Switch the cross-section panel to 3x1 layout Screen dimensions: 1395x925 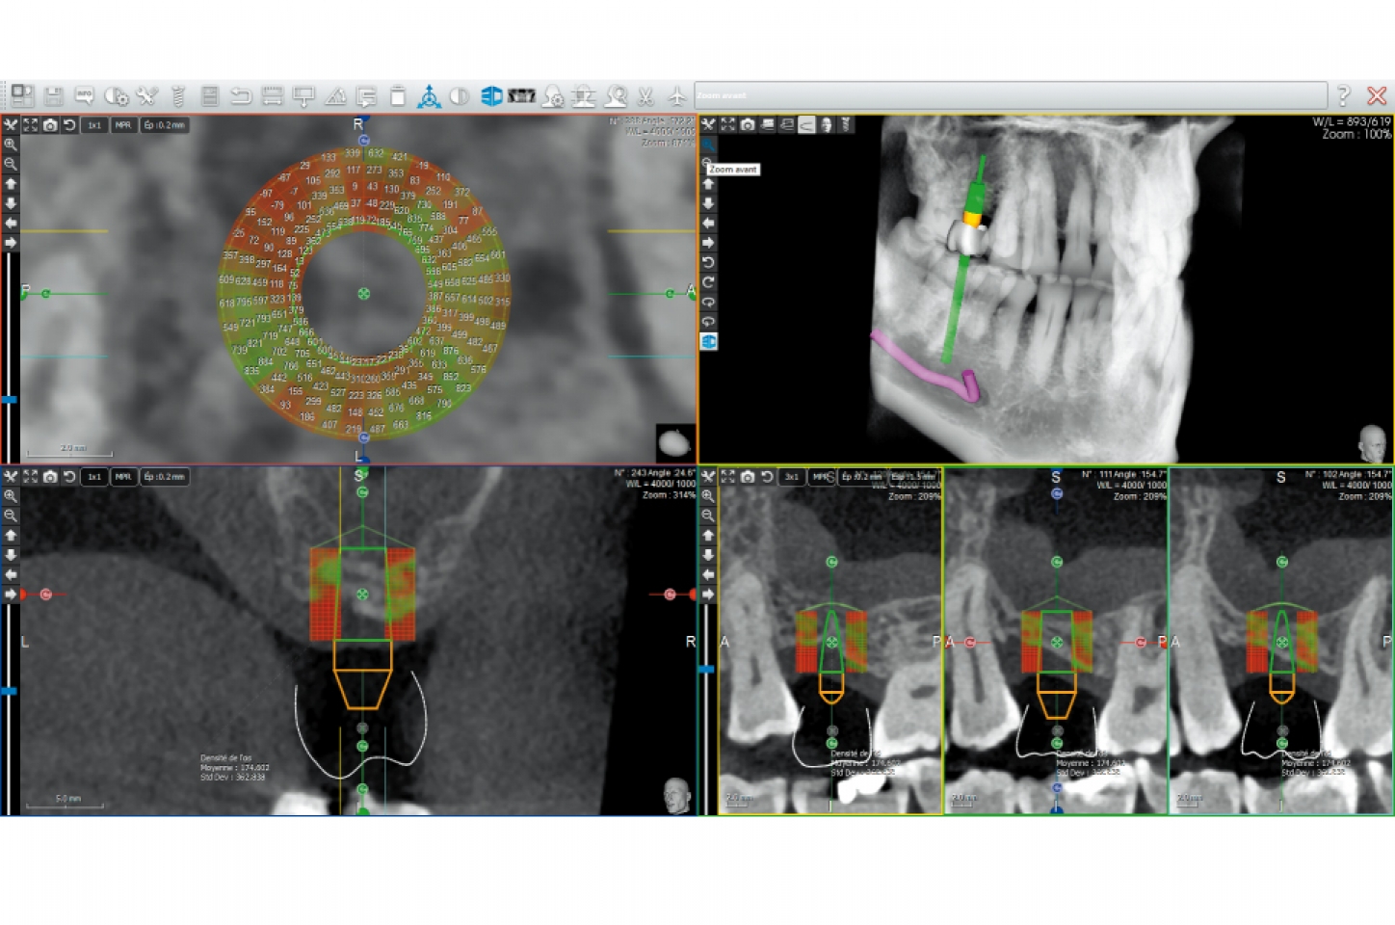pyautogui.click(x=791, y=477)
